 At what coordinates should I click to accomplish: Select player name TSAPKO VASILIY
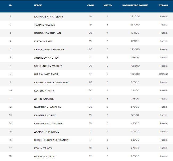click(45, 25)
